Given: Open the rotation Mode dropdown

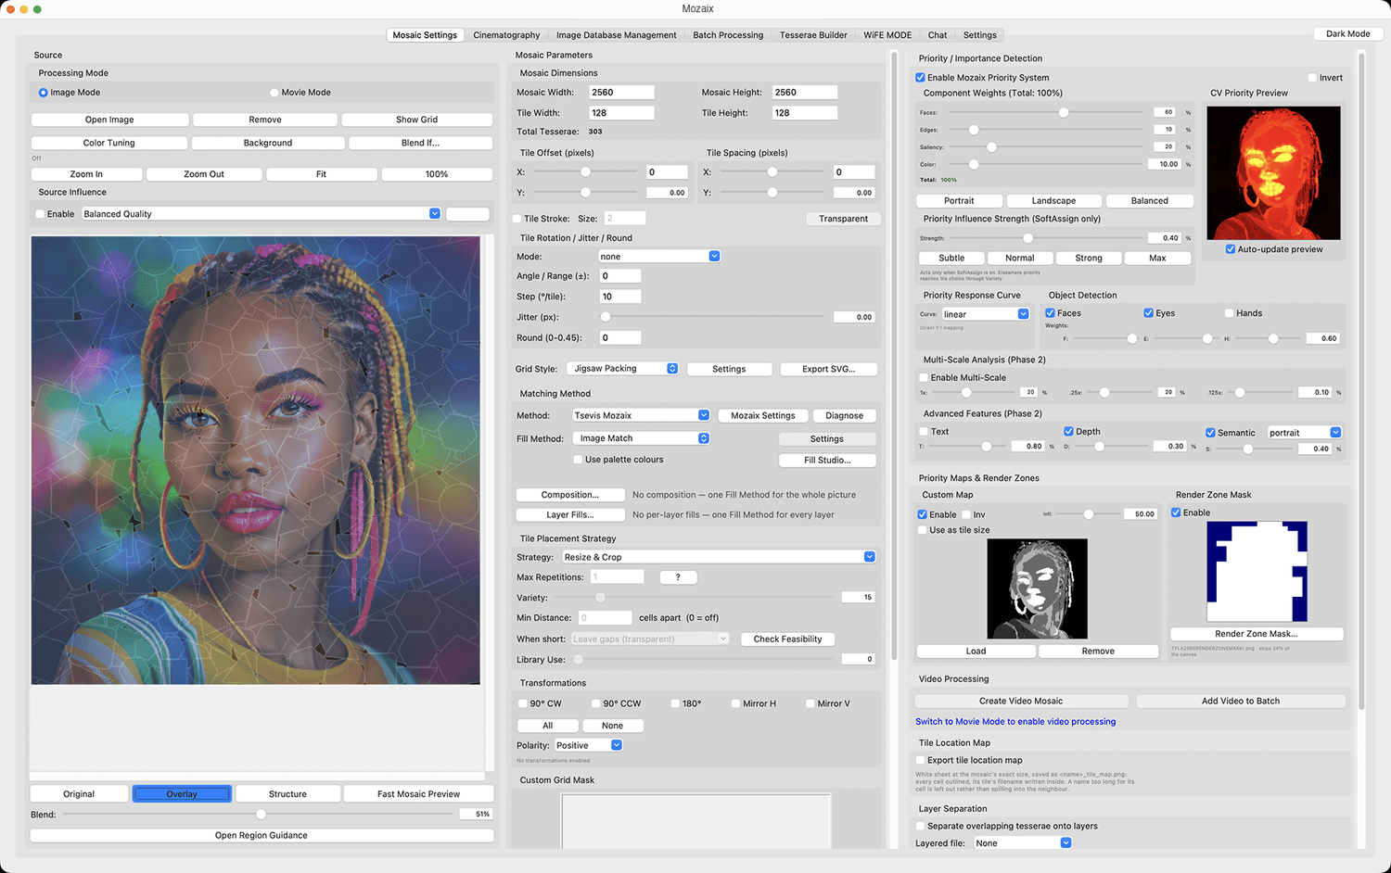Looking at the screenshot, I should 659,257.
